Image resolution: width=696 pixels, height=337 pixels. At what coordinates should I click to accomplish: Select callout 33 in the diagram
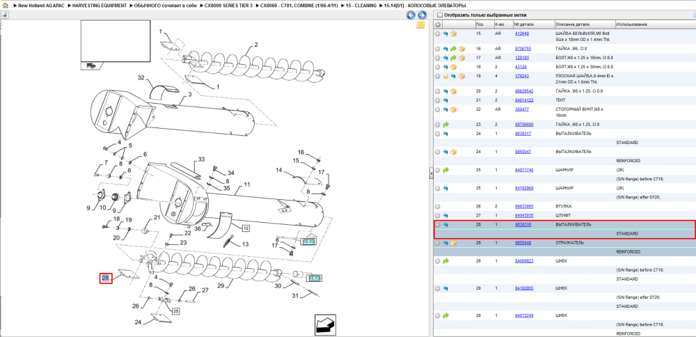201,159
